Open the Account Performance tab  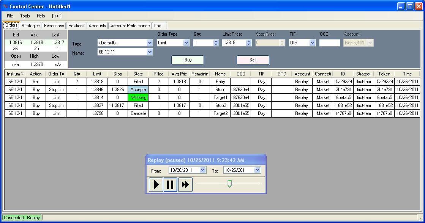click(x=130, y=26)
